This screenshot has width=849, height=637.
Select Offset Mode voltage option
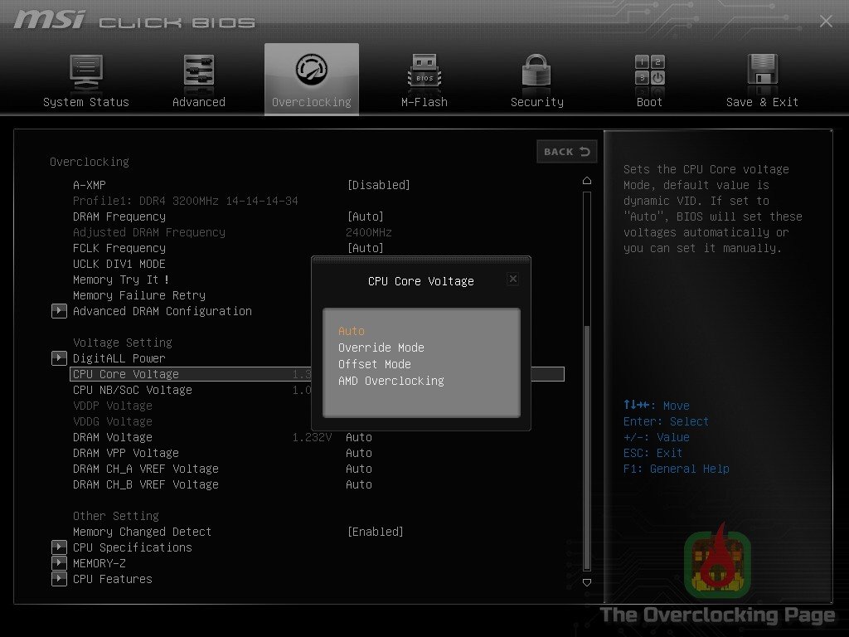point(374,363)
